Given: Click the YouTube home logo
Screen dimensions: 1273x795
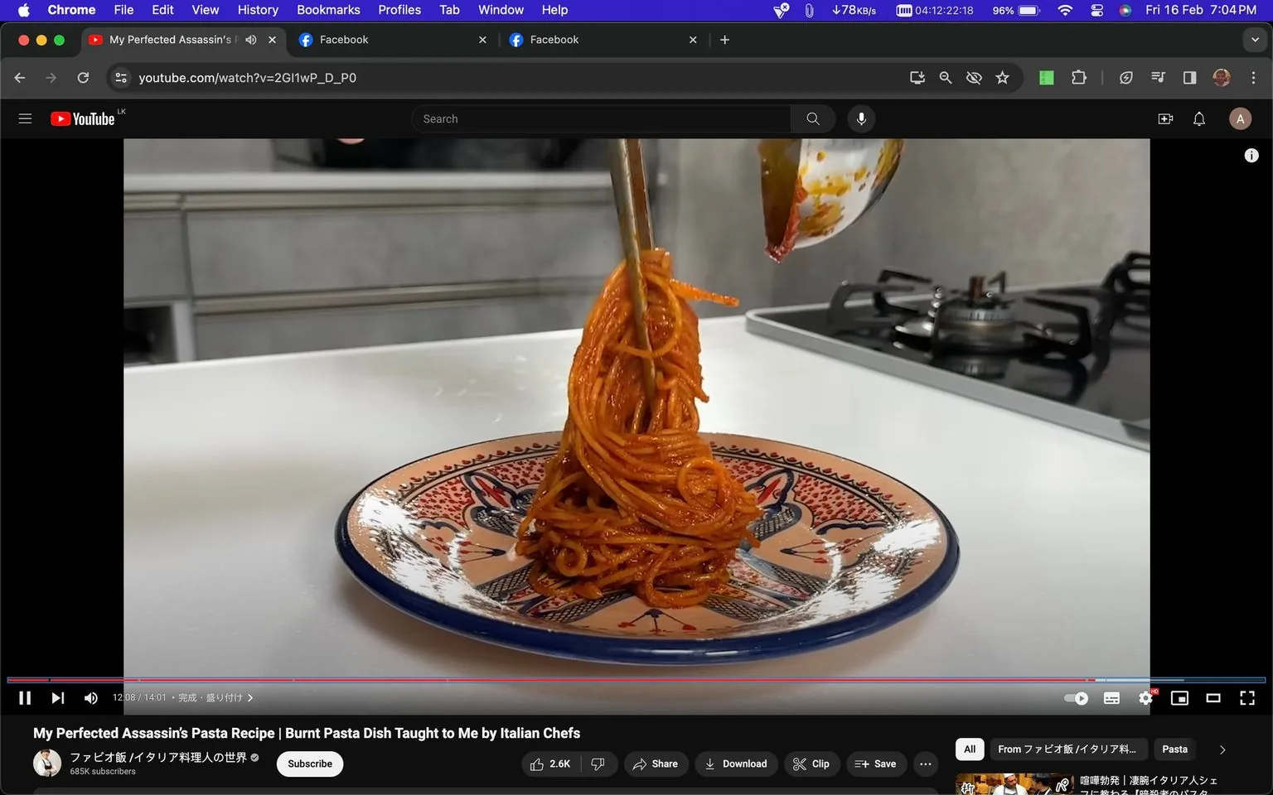Looking at the screenshot, I should [x=82, y=118].
